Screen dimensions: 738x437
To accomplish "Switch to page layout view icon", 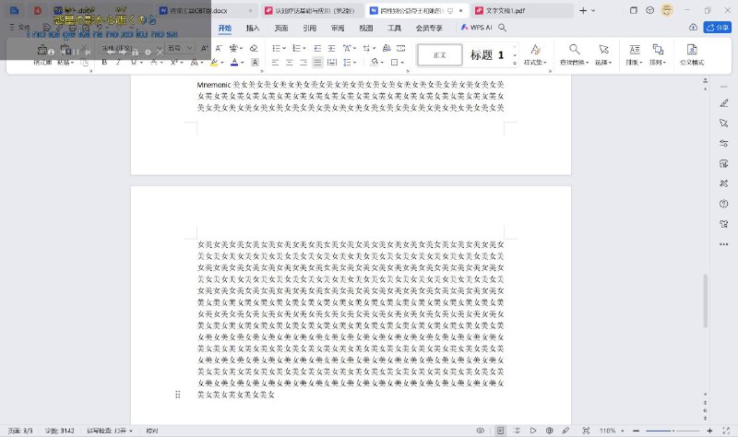I will click(500, 431).
